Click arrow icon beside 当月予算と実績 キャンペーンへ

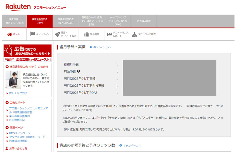click(91, 47)
